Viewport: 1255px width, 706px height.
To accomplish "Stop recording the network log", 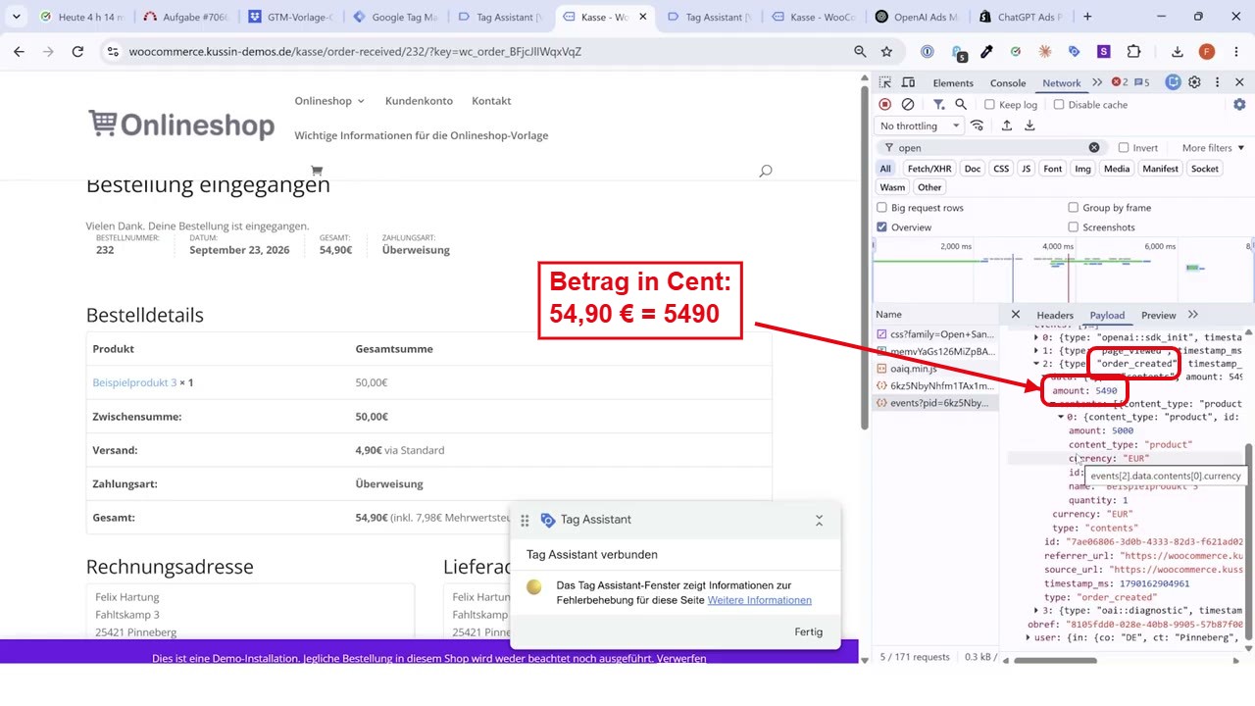I will click(x=884, y=104).
